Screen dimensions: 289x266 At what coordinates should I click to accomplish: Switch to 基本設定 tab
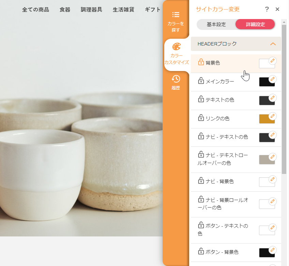[216, 24]
